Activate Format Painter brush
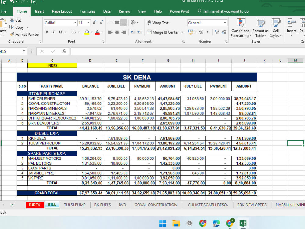This screenshot has height=229, width=305. click(x=12, y=34)
